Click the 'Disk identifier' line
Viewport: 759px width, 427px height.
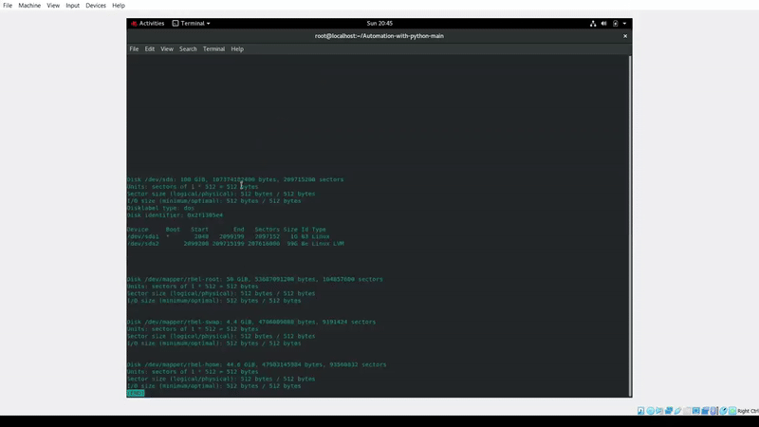[x=175, y=215]
